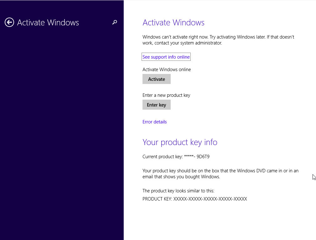Click the Enter key button
Screen dimensions: 316x240
tap(157, 105)
